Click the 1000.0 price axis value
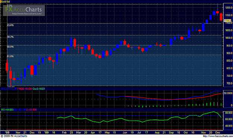The image size is (233, 138). click(x=229, y=38)
